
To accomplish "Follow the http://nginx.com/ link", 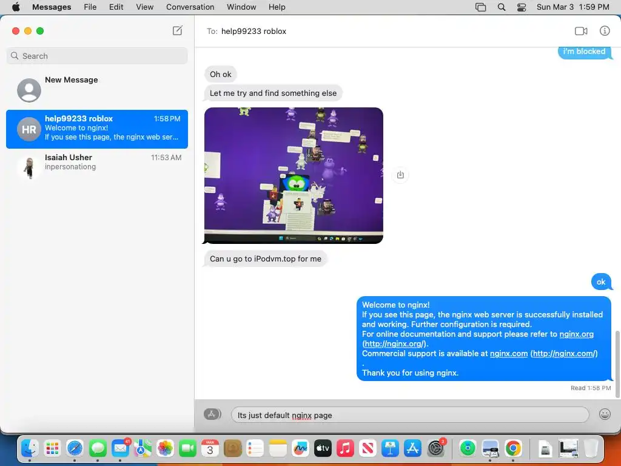I will click(564, 354).
